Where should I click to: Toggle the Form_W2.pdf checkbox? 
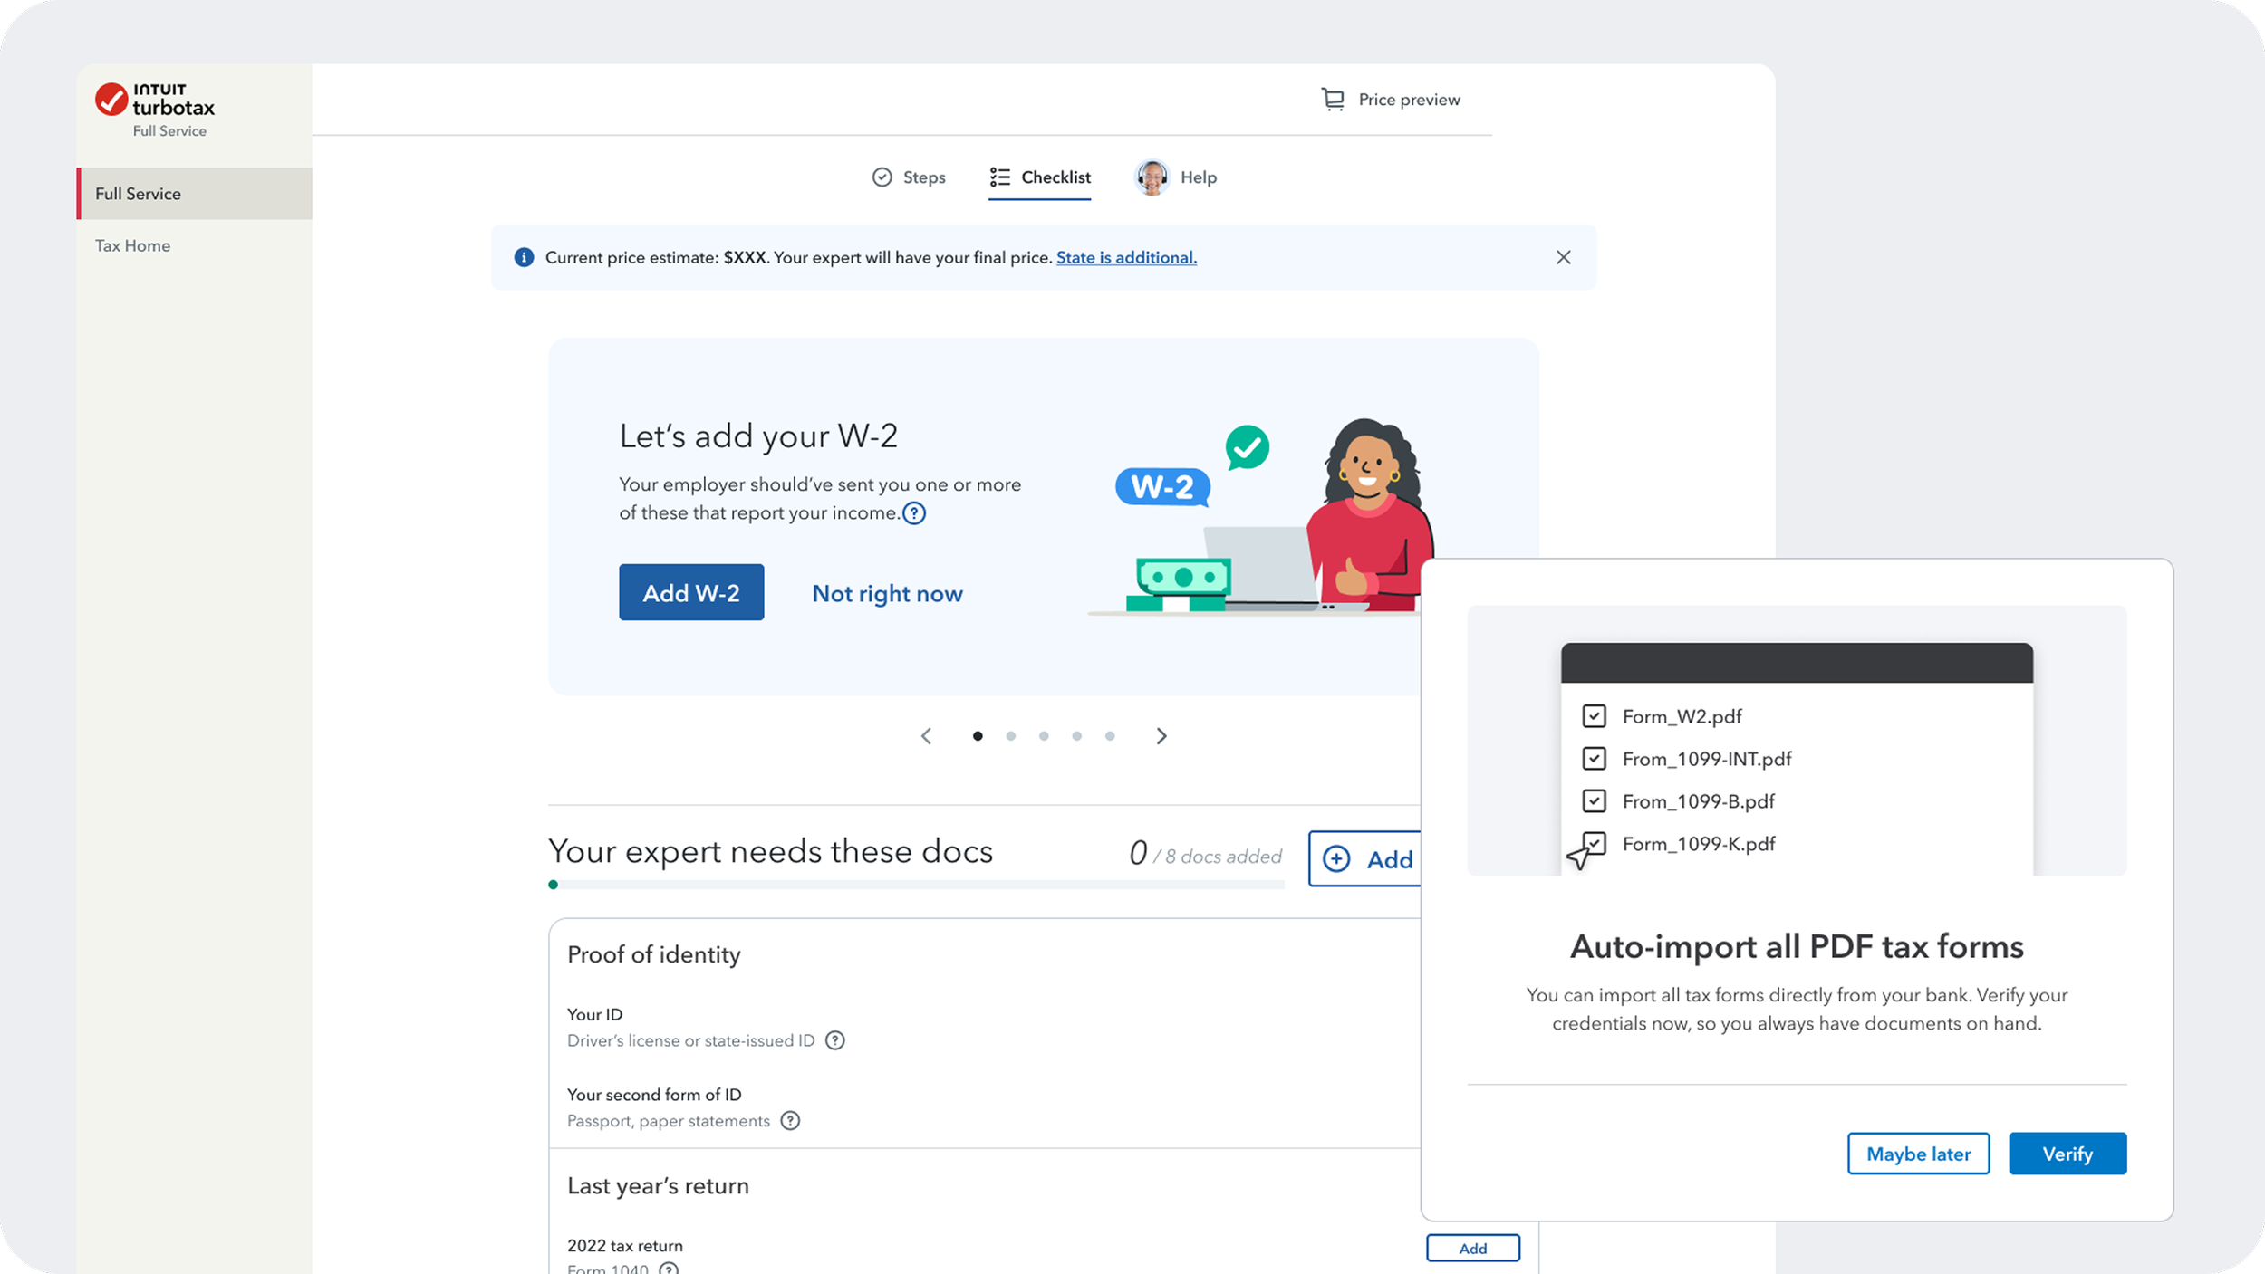[x=1594, y=716]
